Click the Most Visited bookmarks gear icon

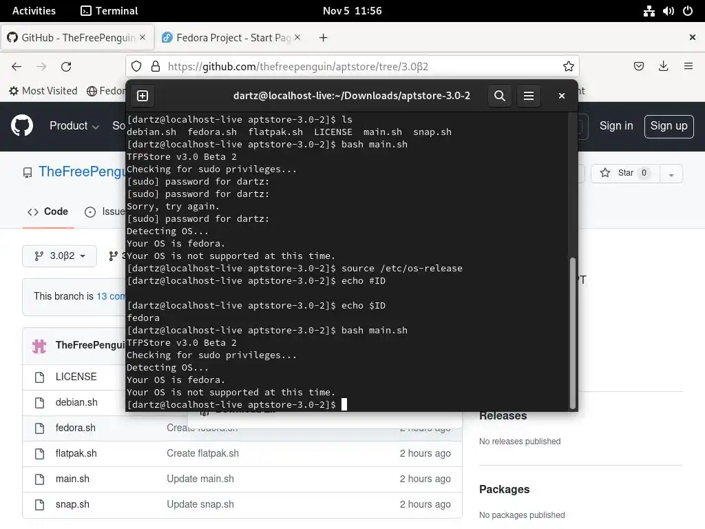click(14, 91)
